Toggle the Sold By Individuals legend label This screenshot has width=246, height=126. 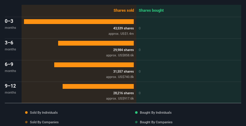[x=44, y=112]
